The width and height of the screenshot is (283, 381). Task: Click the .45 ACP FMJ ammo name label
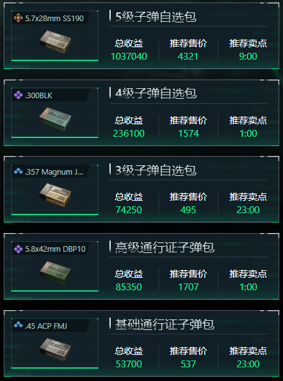click(46, 326)
